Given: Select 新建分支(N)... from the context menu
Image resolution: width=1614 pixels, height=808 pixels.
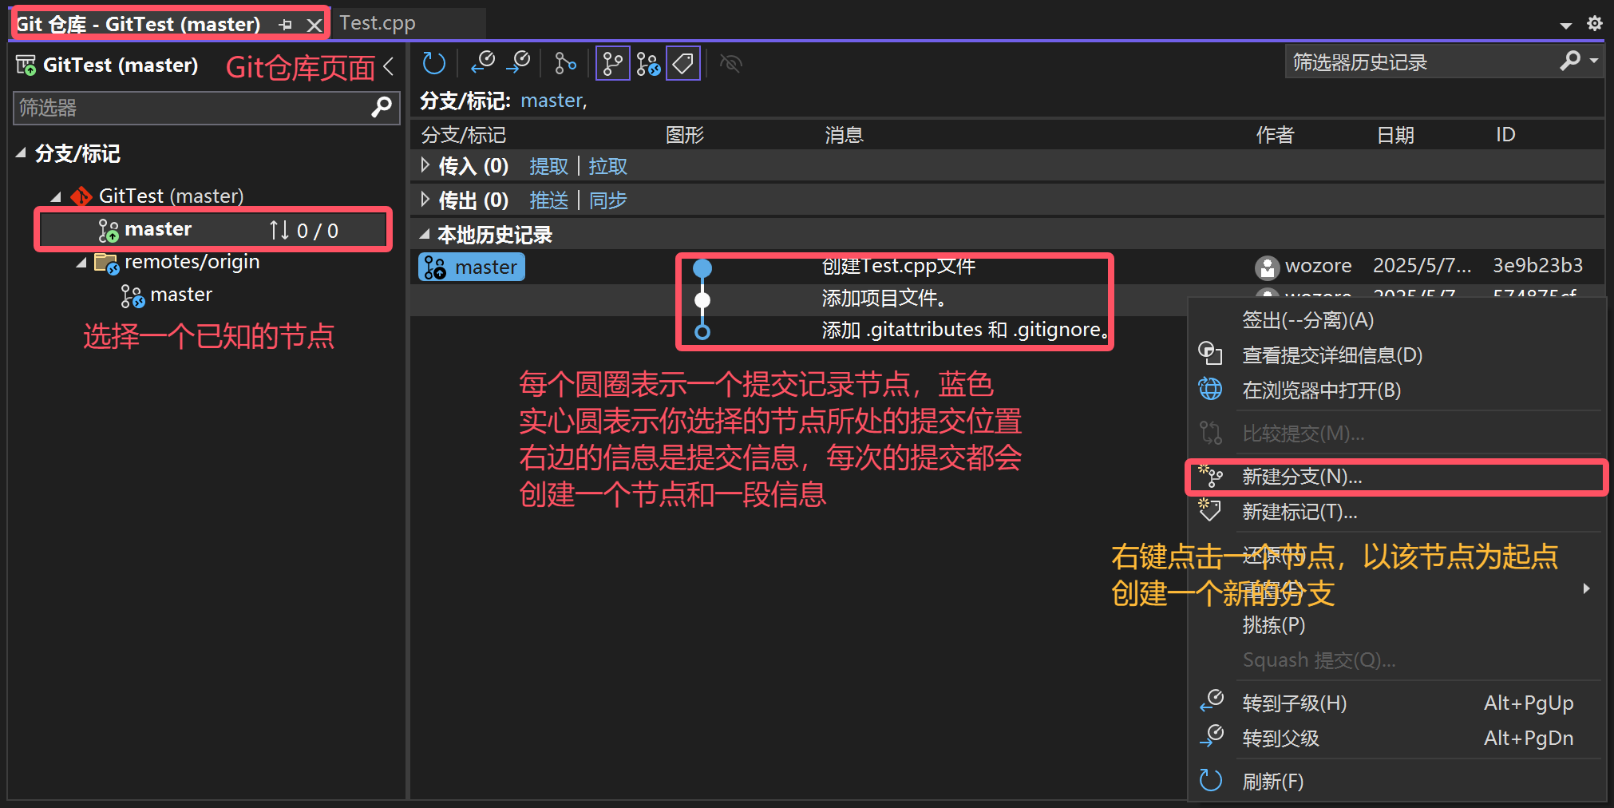Looking at the screenshot, I should [1302, 477].
